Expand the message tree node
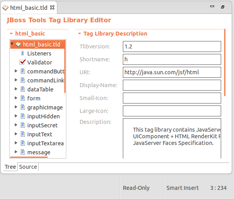Viewport: 234px width, 200px height. click(16, 152)
